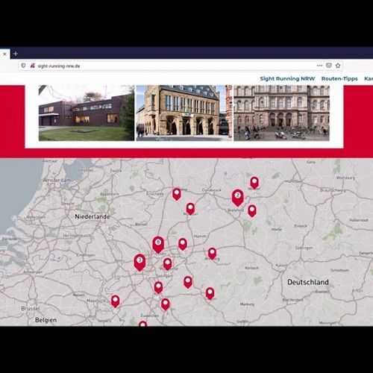373x373 pixels.
Task: Select the cluster pin numbered 3
Action: [140, 263]
